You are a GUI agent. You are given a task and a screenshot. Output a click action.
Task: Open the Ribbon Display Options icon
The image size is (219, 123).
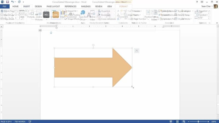click(202, 2)
